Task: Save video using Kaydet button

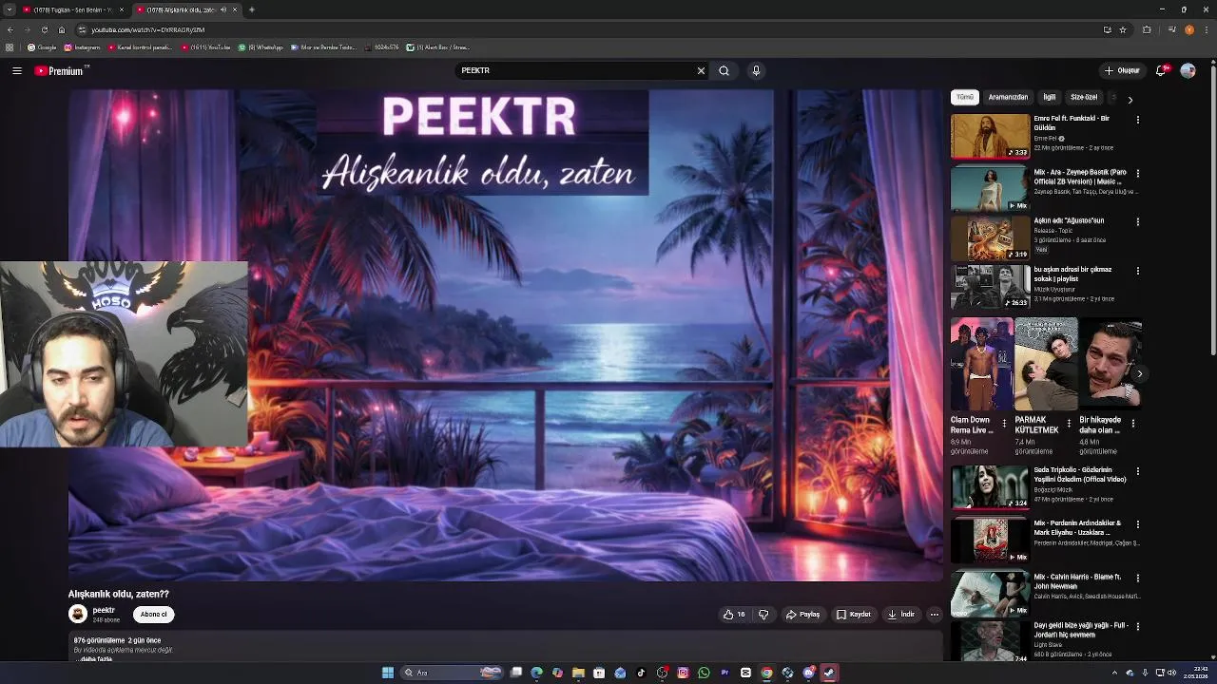Action: [854, 615]
